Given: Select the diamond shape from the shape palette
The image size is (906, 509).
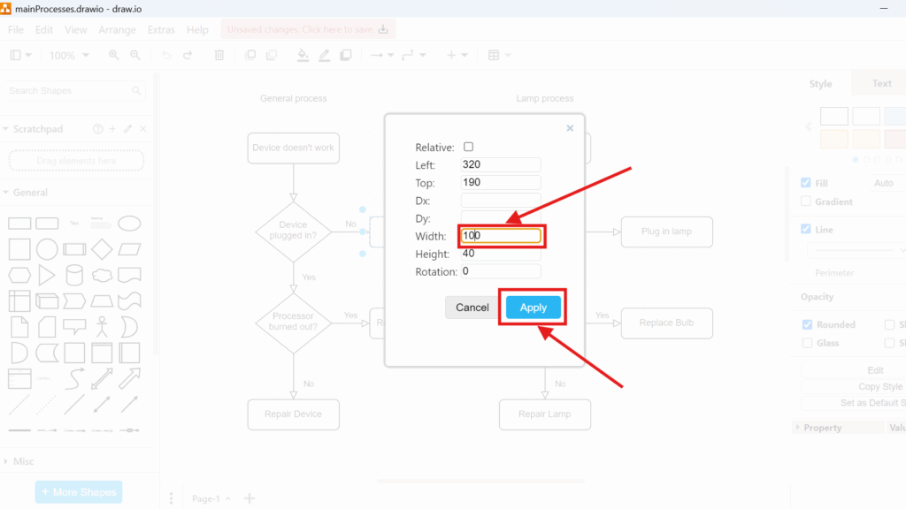Looking at the screenshot, I should click(102, 249).
